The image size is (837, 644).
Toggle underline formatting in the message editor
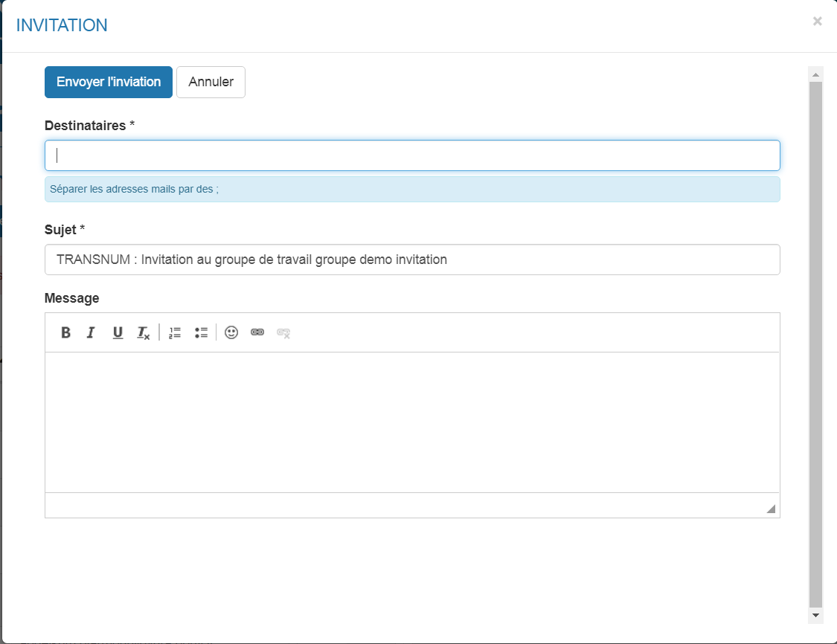pyautogui.click(x=118, y=332)
